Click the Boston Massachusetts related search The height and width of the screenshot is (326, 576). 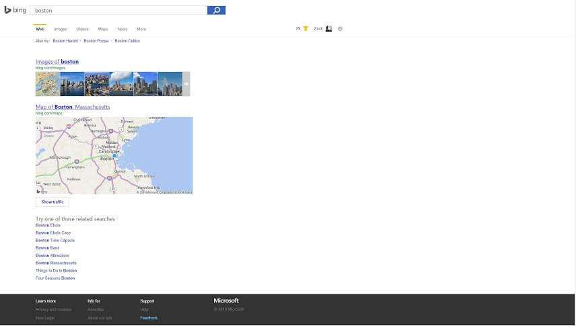click(x=56, y=263)
